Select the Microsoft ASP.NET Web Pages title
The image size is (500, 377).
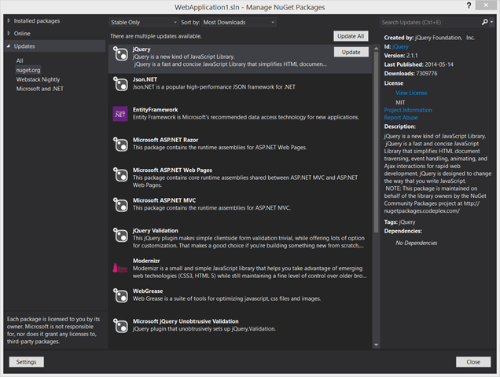point(172,170)
